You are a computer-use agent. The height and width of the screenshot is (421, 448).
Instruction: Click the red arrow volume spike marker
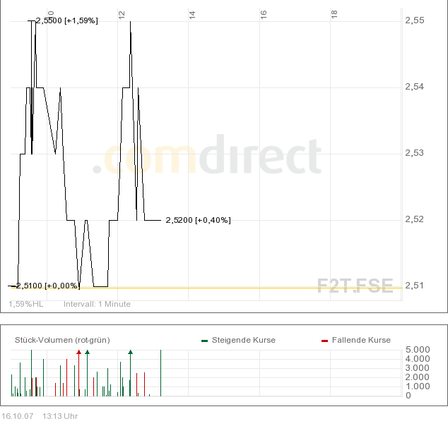pyautogui.click(x=78, y=352)
